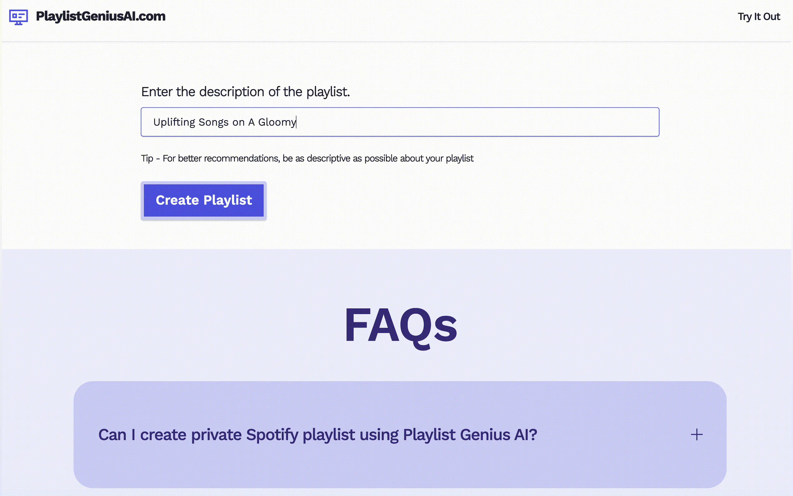Viewport: 793px width, 496px height.
Task: Click the large FAQs heading
Action: tap(400, 325)
